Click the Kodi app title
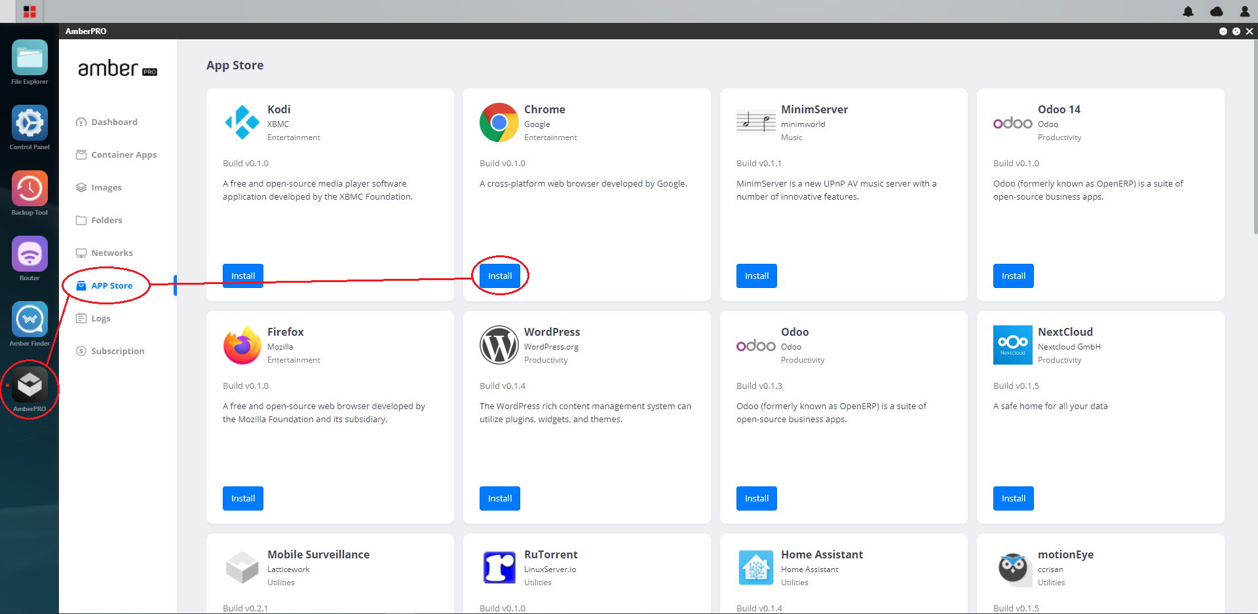 278,109
